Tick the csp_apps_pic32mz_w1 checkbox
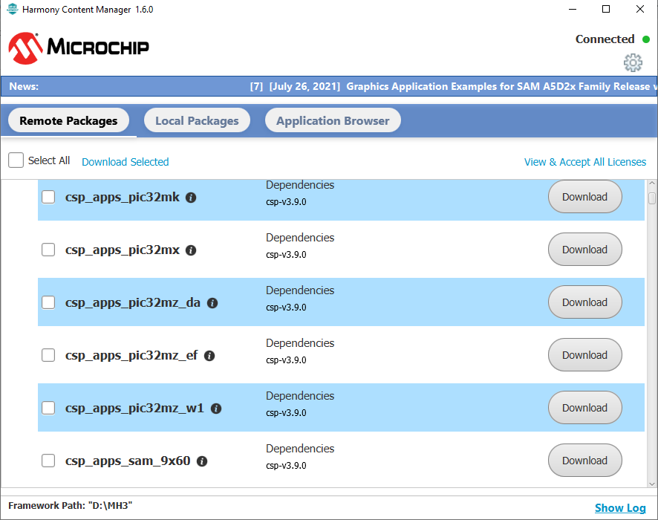658x520 pixels. point(48,408)
